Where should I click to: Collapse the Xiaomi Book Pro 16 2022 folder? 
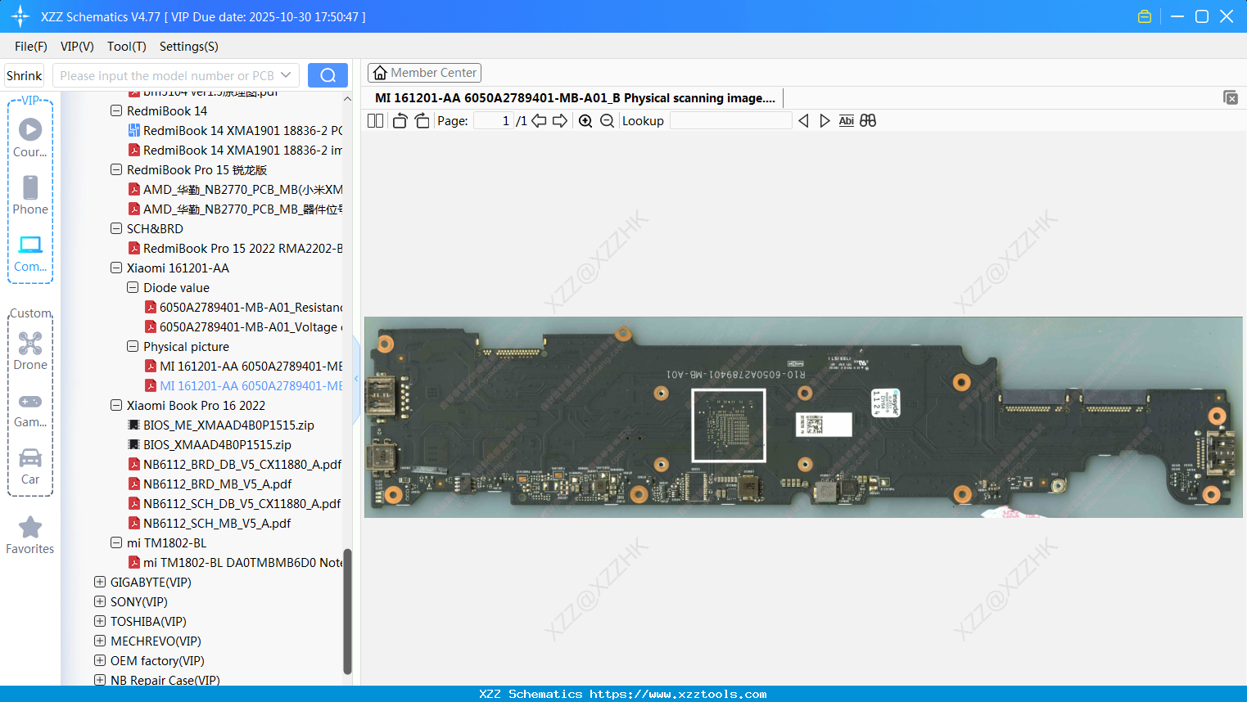(x=116, y=405)
